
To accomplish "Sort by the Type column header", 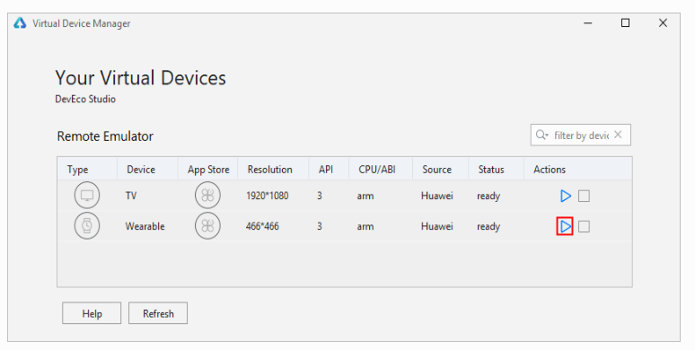I will click(x=87, y=170).
